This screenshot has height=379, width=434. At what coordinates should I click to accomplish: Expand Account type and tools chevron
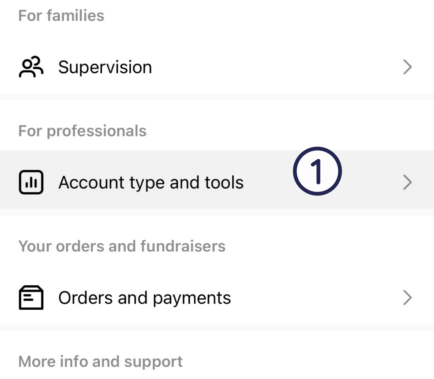407,182
